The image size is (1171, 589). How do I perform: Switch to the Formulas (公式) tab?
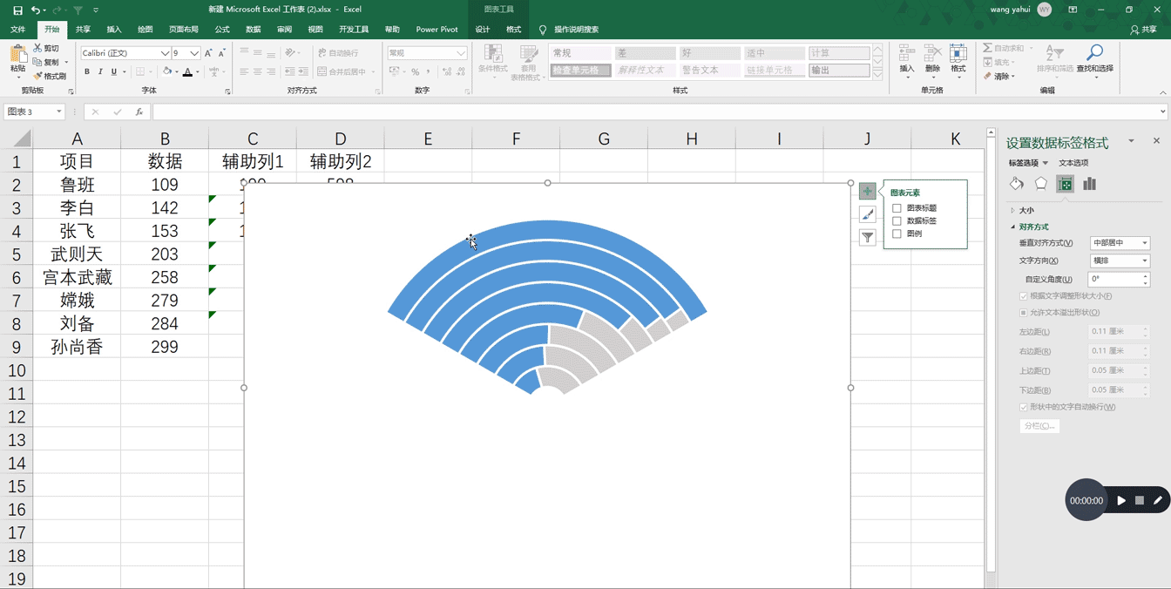click(x=222, y=29)
